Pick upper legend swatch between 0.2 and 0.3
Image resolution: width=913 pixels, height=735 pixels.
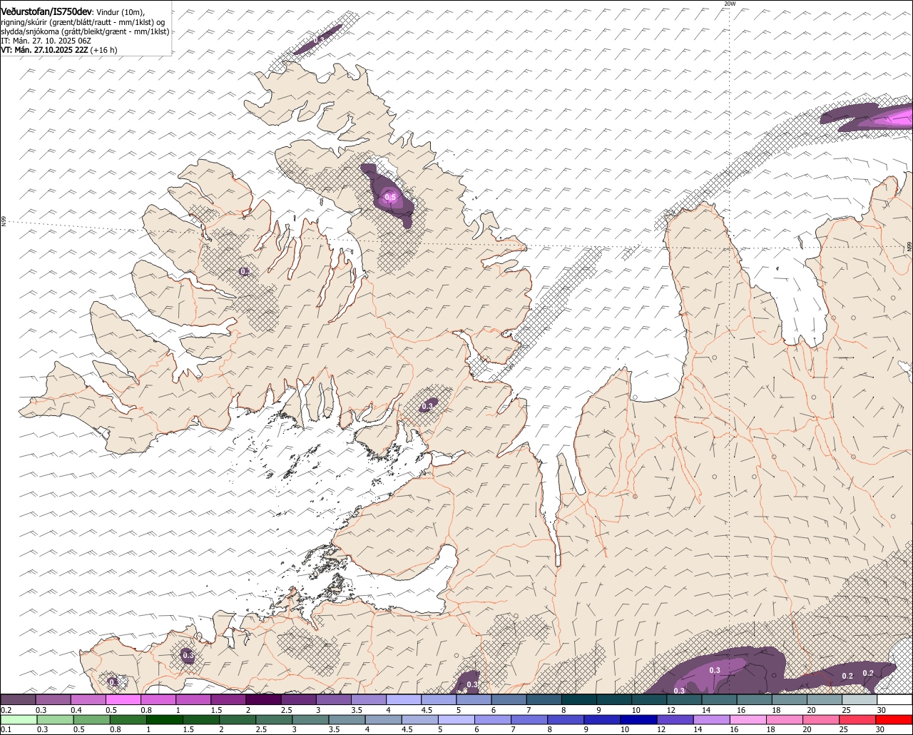coord(18,699)
